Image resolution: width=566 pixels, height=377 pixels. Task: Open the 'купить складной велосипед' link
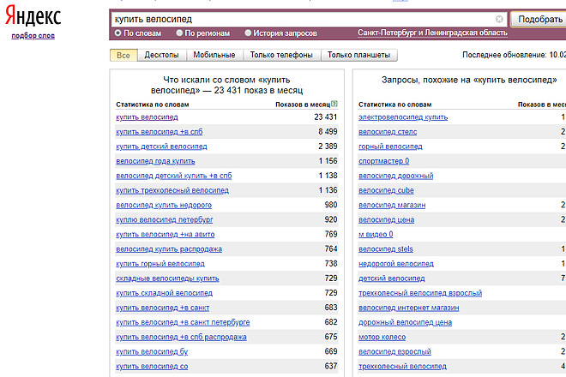pos(164,293)
